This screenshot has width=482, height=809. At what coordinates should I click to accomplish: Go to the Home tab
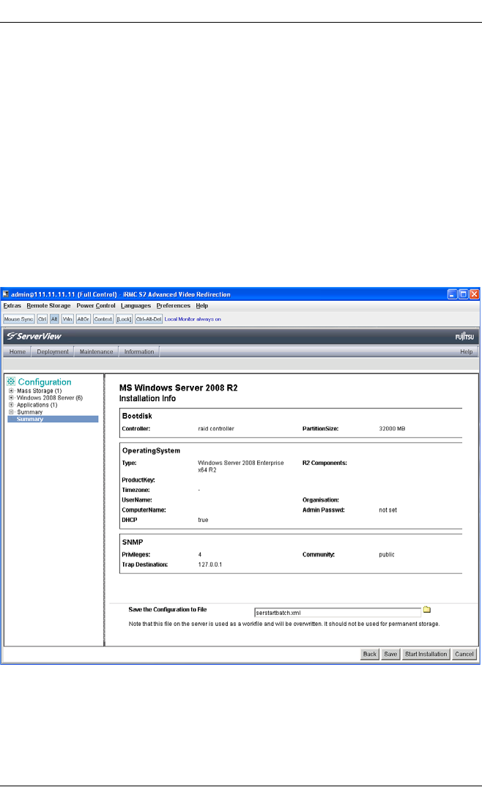[x=18, y=352]
